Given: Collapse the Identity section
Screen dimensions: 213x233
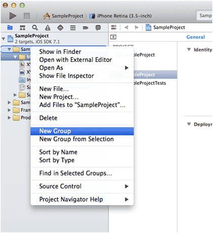Looking at the screenshot, I should 189,49.
